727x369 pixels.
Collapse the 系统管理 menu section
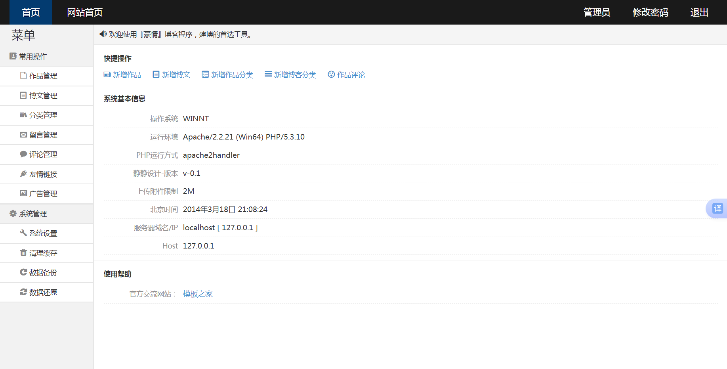pyautogui.click(x=33, y=214)
